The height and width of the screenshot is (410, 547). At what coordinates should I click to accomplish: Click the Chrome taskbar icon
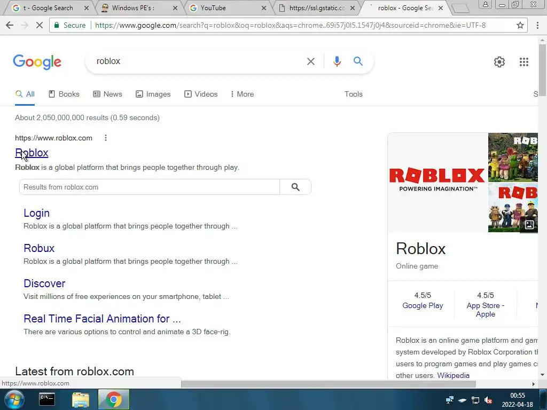coord(114,399)
